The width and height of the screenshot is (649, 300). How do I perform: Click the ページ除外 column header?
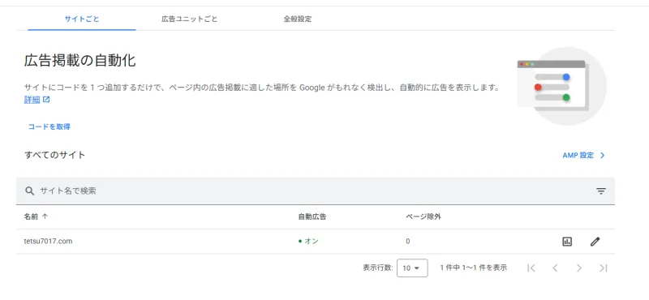pos(423,216)
